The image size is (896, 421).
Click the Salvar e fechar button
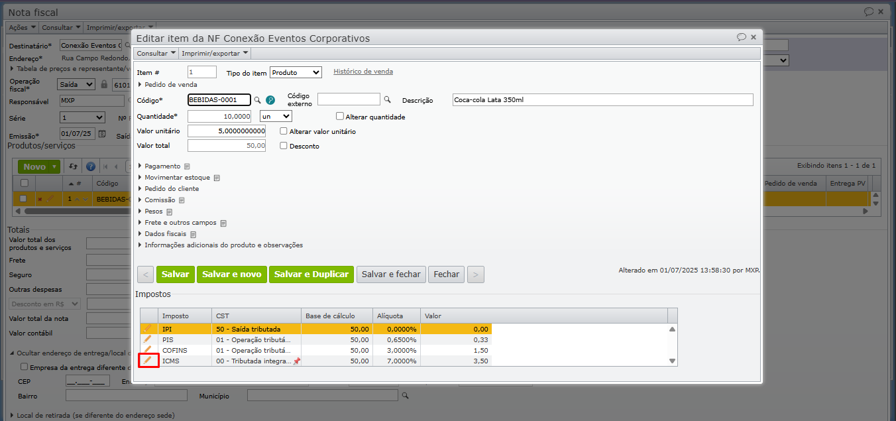[391, 274]
